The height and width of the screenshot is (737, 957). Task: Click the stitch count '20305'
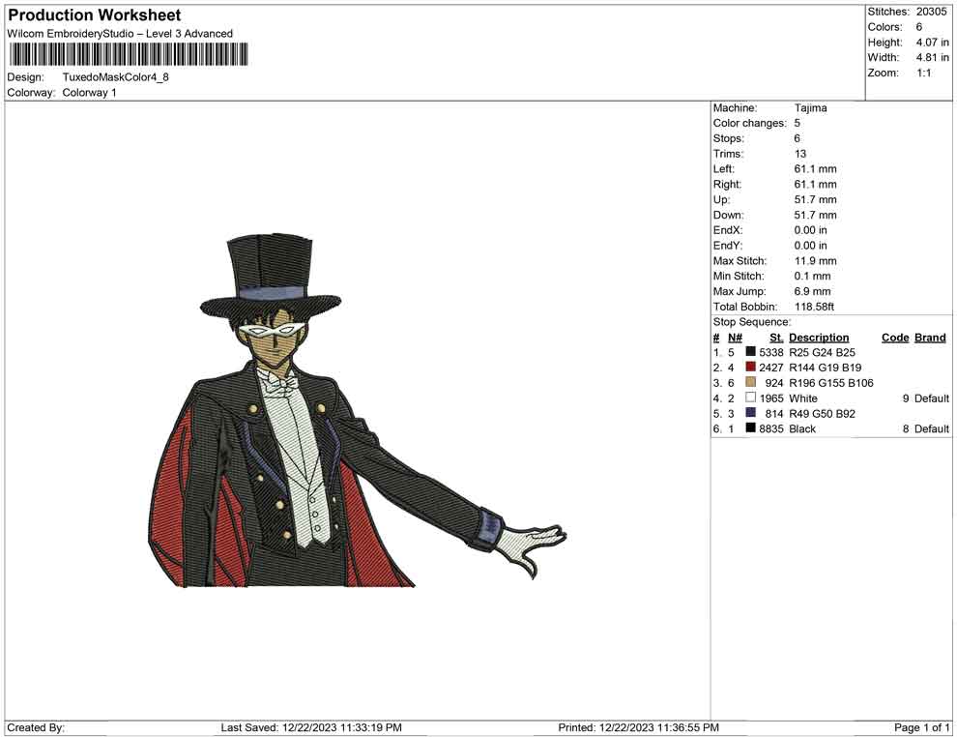[931, 12]
